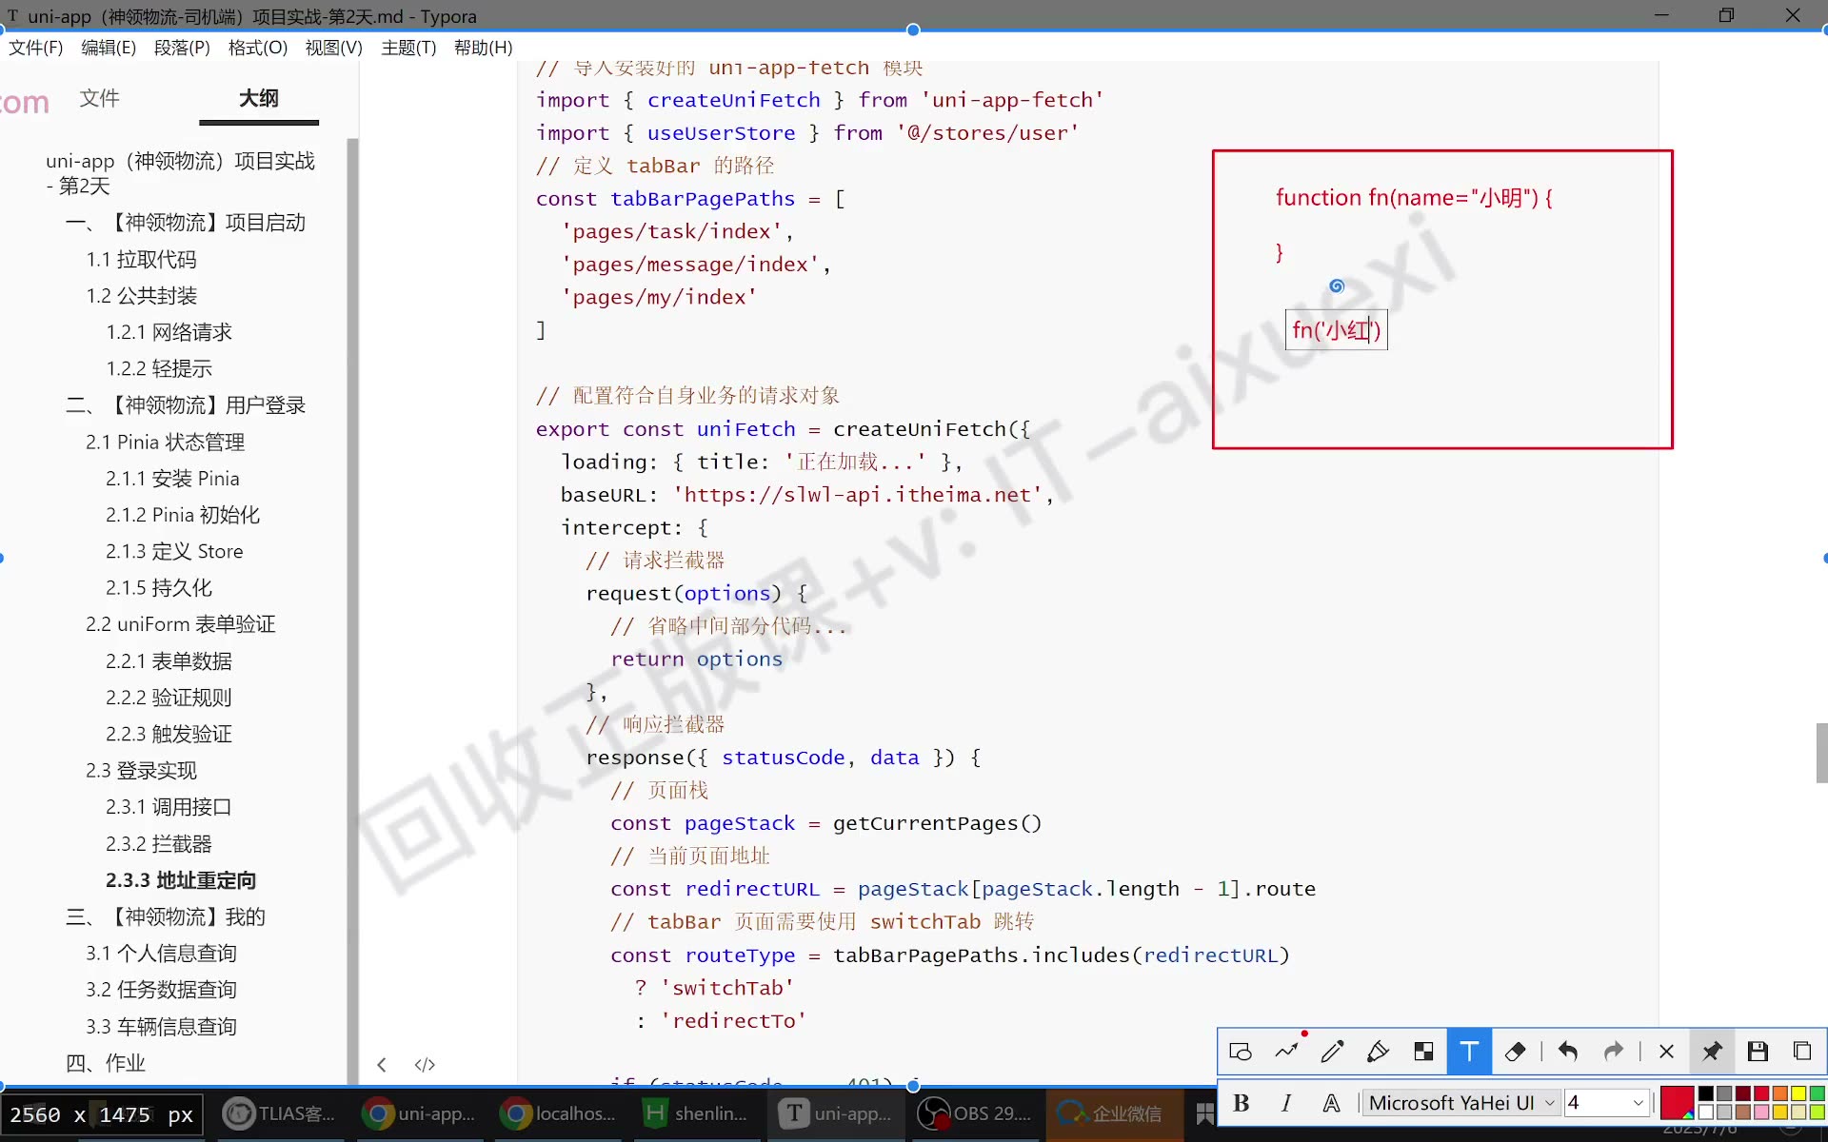Image resolution: width=1828 pixels, height=1142 pixels.
Task: Undo the last annotation
Action: (1568, 1052)
